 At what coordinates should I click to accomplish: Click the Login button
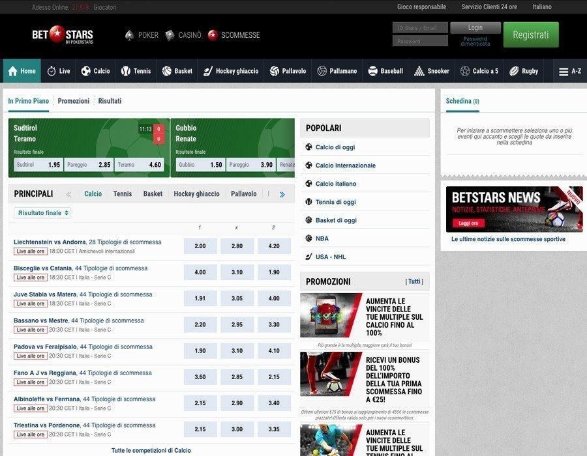475,27
